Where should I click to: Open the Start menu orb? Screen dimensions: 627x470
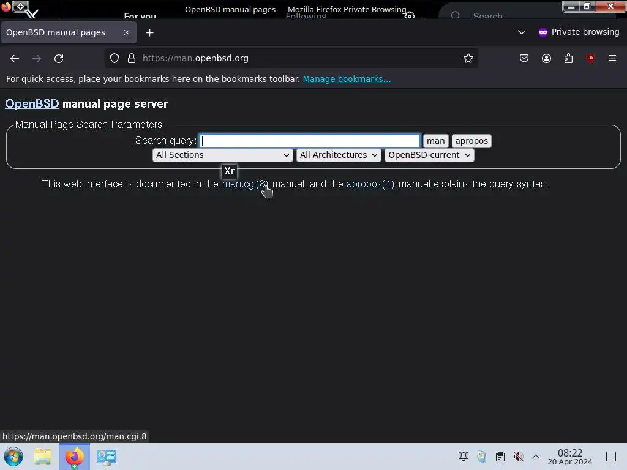tap(13, 457)
